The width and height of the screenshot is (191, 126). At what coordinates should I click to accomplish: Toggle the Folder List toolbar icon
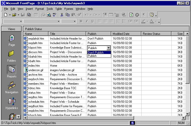coord(36,15)
